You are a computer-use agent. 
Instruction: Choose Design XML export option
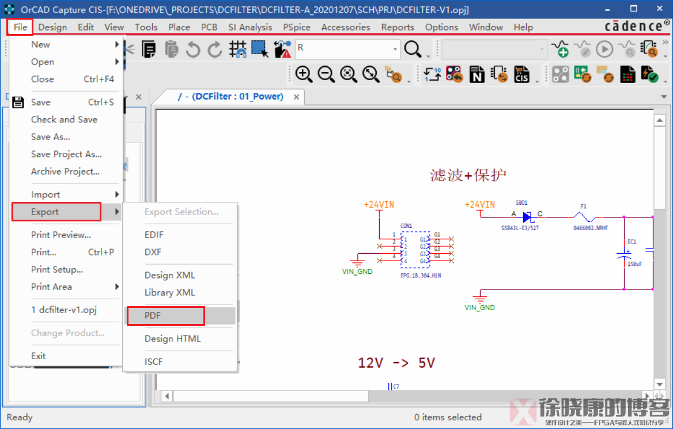169,275
